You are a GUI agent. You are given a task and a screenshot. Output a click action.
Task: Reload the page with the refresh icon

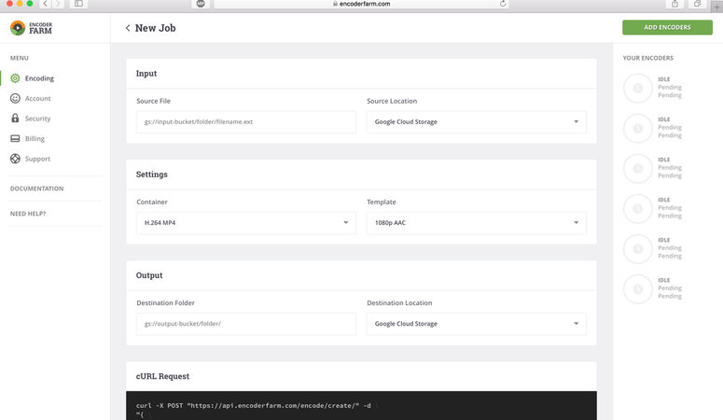503,4
